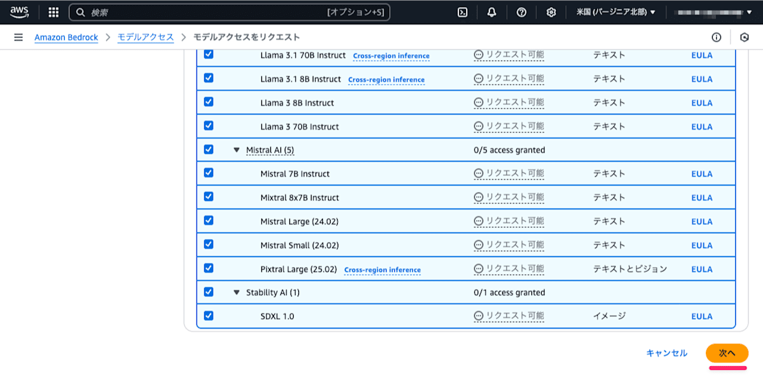763x375 pixels.
Task: Uncheck the Mistral 7B Instruct checkbox
Action: point(209,173)
